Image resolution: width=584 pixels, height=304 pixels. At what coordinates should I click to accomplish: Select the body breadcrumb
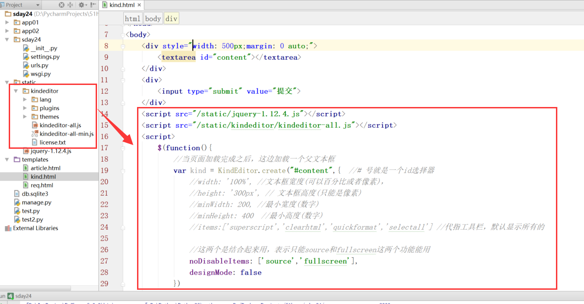click(153, 18)
